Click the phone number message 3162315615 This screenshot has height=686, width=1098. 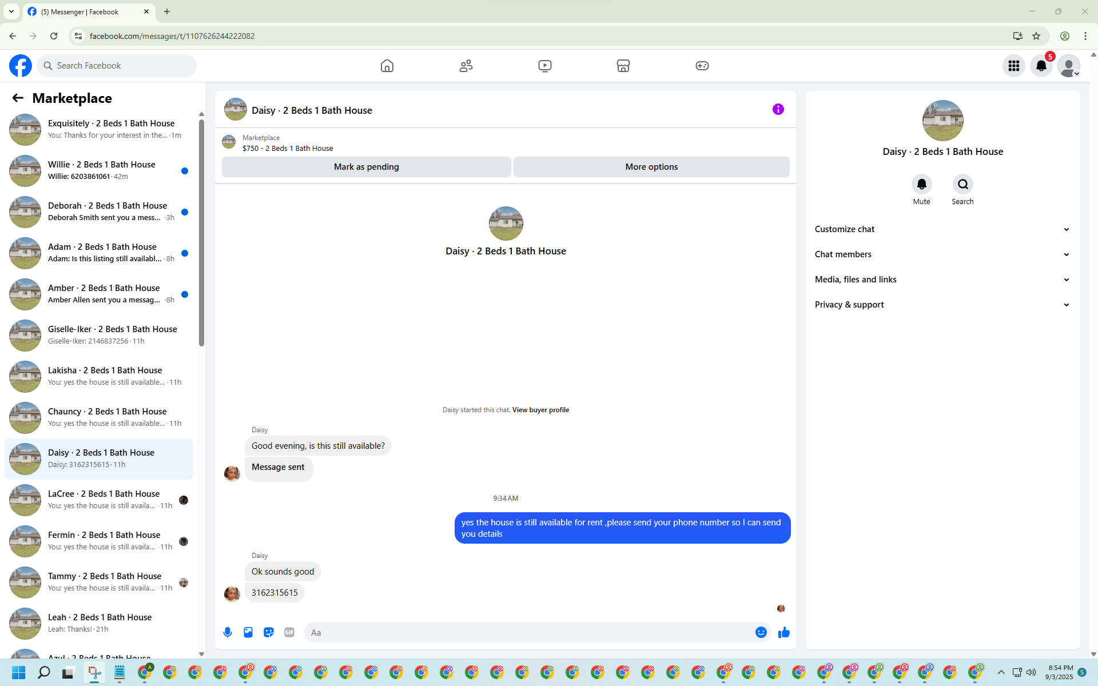(x=274, y=593)
